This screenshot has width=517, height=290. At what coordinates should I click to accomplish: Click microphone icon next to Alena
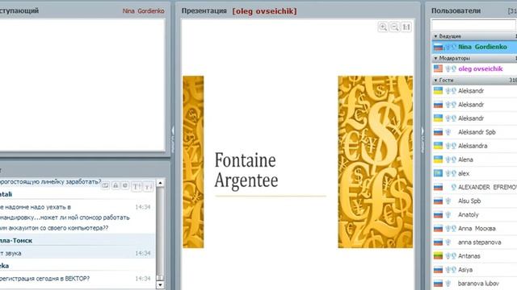[x=448, y=159]
